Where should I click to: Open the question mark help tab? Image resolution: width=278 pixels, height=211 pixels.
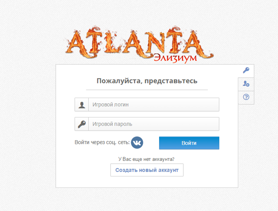(246, 97)
